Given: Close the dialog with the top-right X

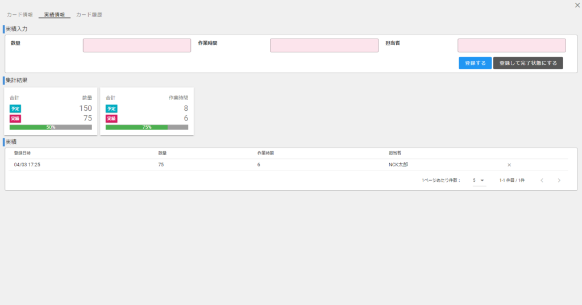Looking at the screenshot, I should tap(577, 5).
